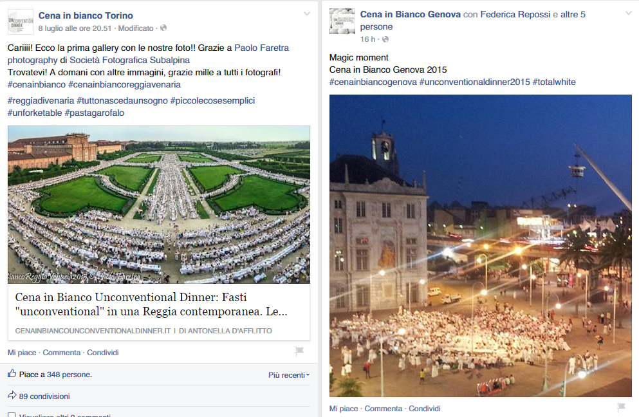The height and width of the screenshot is (417, 639).
Task: Click the share arrow icon beside 89 condivisioni
Action: pyautogui.click(x=12, y=395)
